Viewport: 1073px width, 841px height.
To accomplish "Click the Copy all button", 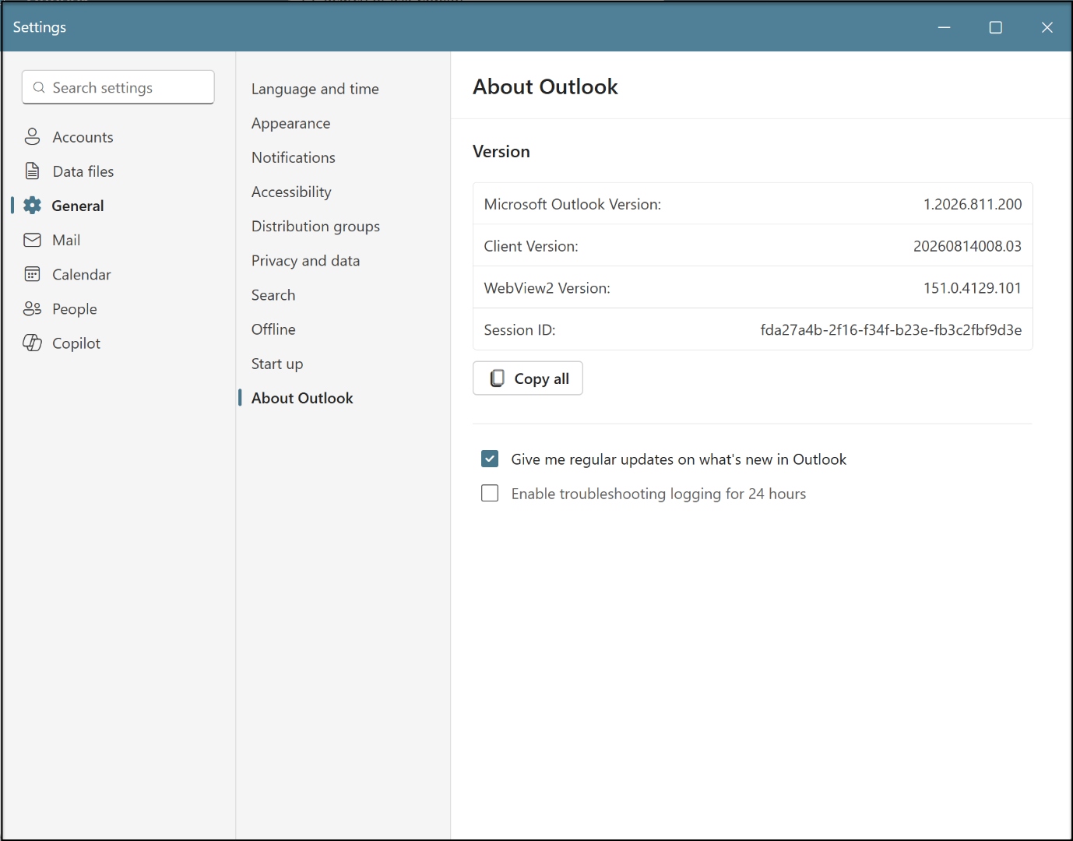I will [x=527, y=378].
